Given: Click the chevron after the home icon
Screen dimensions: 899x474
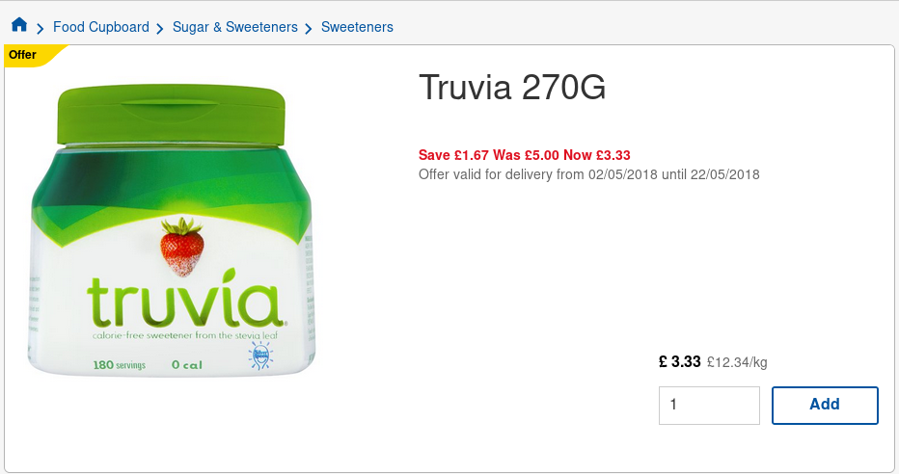Looking at the screenshot, I should (x=41, y=29).
